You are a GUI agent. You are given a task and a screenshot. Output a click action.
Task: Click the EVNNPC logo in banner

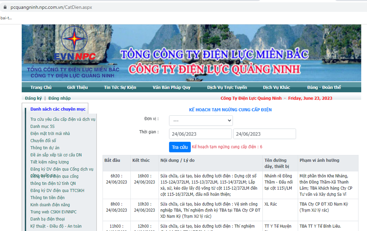point(75,43)
